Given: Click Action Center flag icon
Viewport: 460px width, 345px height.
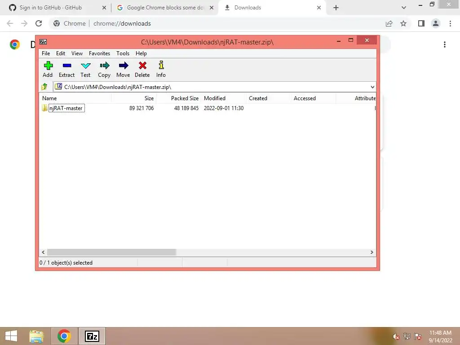Looking at the screenshot, I should [418, 336].
